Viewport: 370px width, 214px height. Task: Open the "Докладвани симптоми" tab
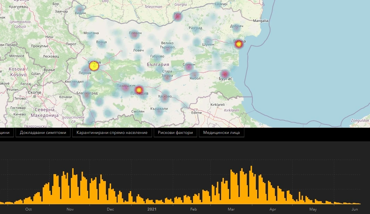click(43, 132)
